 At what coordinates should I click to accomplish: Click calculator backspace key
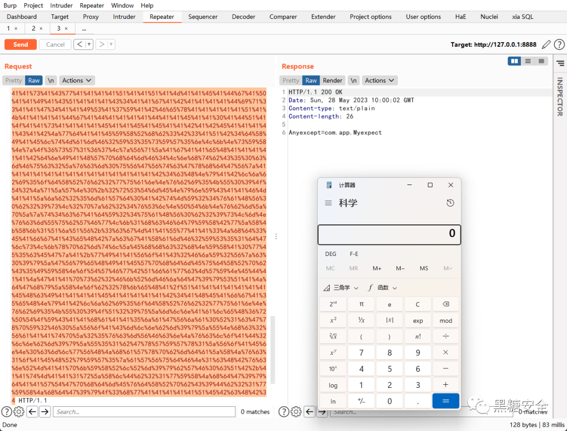446,304
